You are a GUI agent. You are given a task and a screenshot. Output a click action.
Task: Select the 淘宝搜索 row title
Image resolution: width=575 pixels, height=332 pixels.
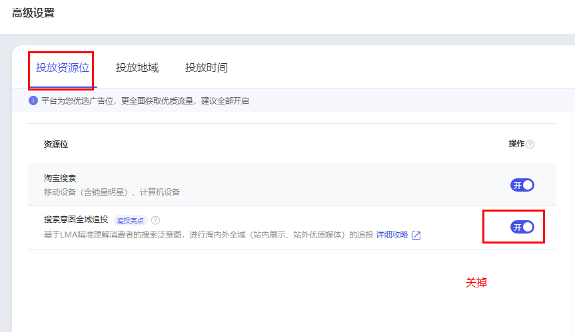(x=60, y=178)
